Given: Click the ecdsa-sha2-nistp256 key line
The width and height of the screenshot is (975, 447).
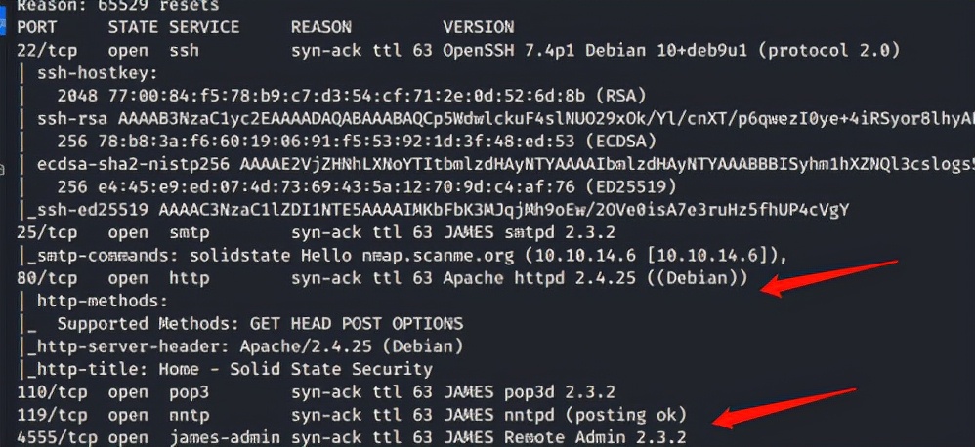Looking at the screenshot, I should 488,163.
